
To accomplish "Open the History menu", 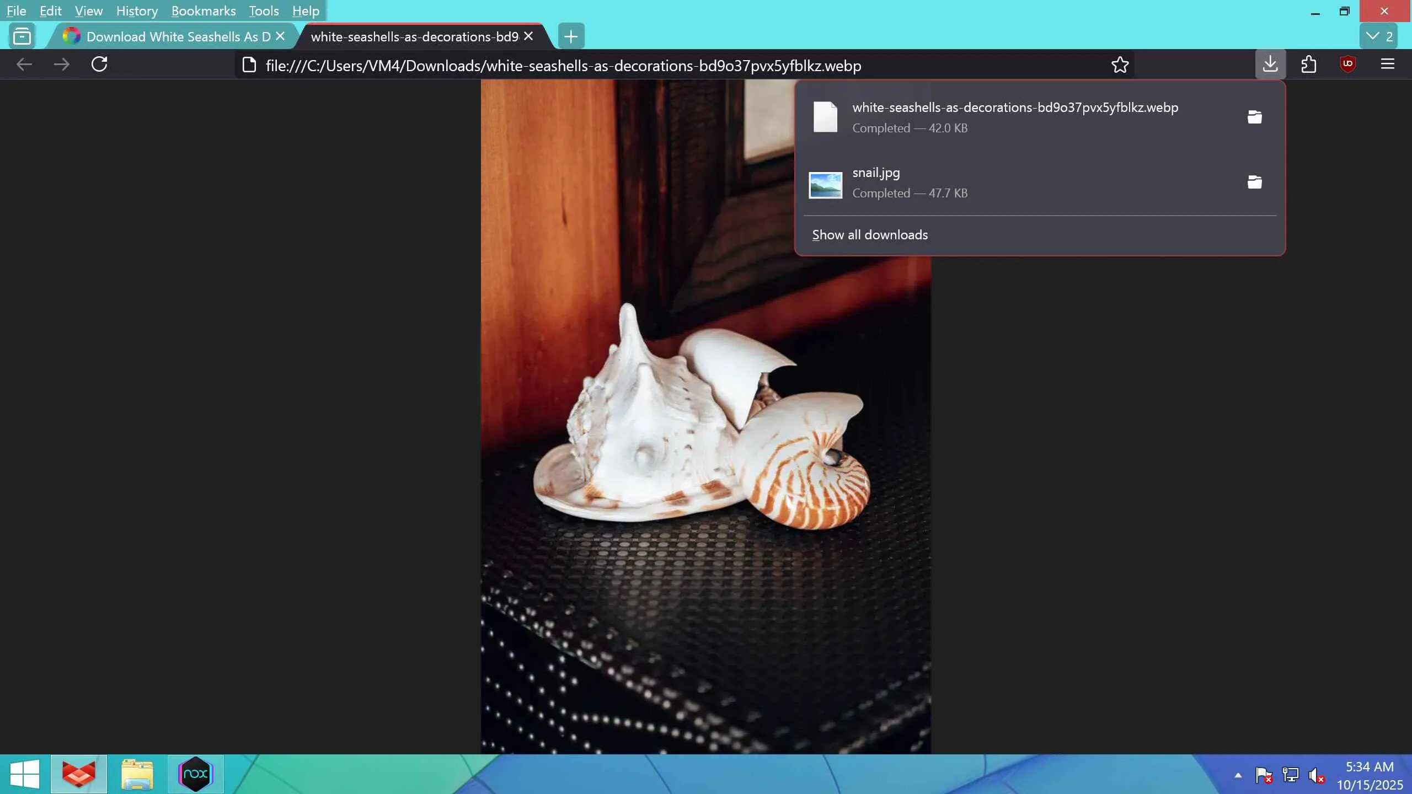I will pos(137,11).
